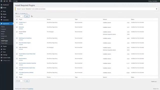Open the comments bubble in admin bar
This screenshot has width=160, height=90.
point(10,1)
